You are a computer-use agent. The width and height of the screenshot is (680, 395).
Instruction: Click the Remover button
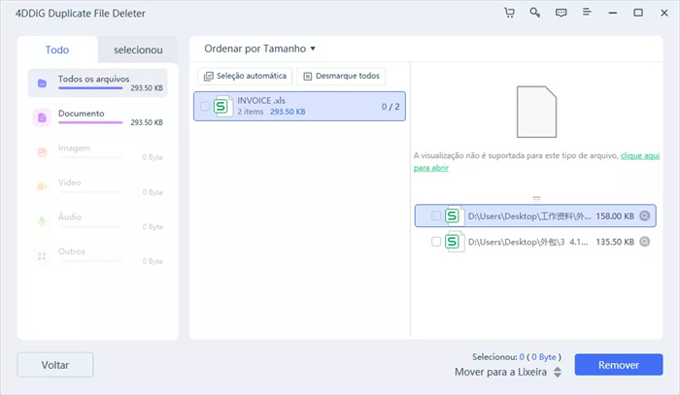619,365
